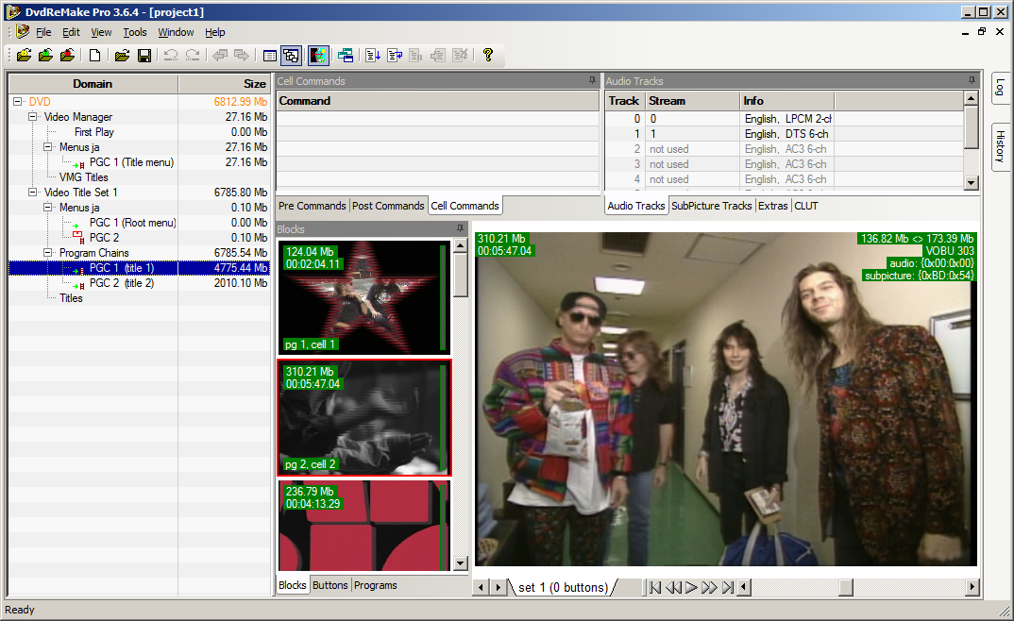Click the teal and blue window layout icon
Viewport: 1014px width, 621px height.
pyautogui.click(x=346, y=56)
